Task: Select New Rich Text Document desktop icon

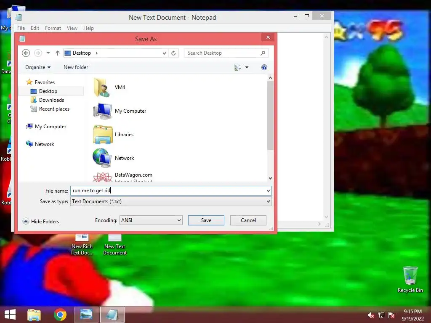Action: tap(82, 244)
